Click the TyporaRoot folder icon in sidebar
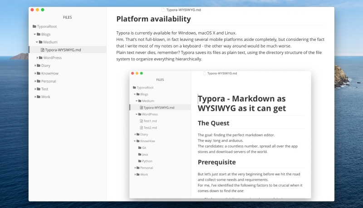Viewport: 363px width, 208px height. click(34, 26)
